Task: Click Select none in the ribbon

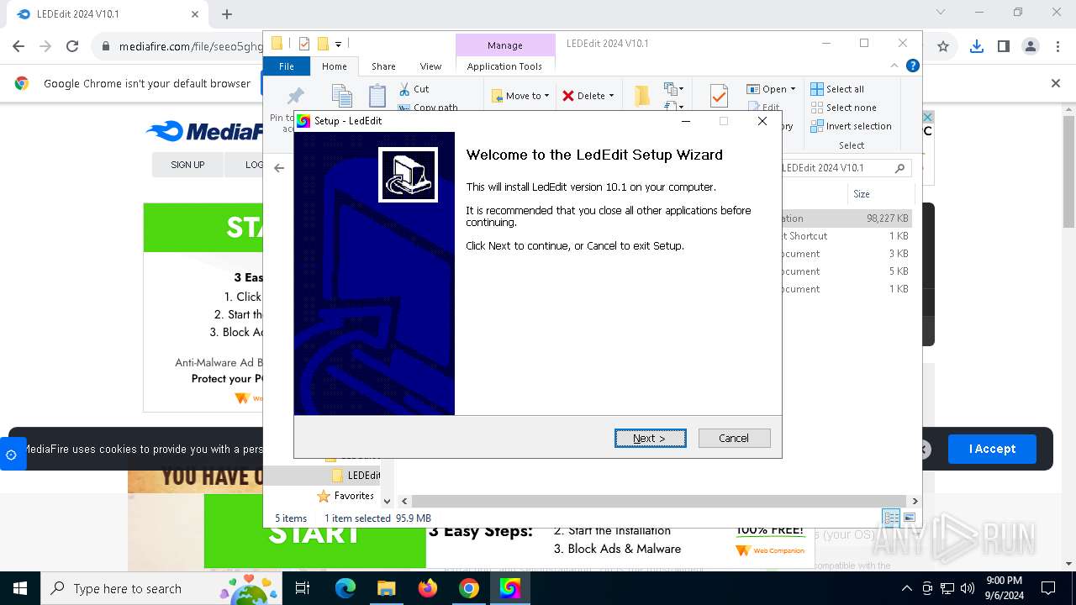Action: pyautogui.click(x=843, y=108)
